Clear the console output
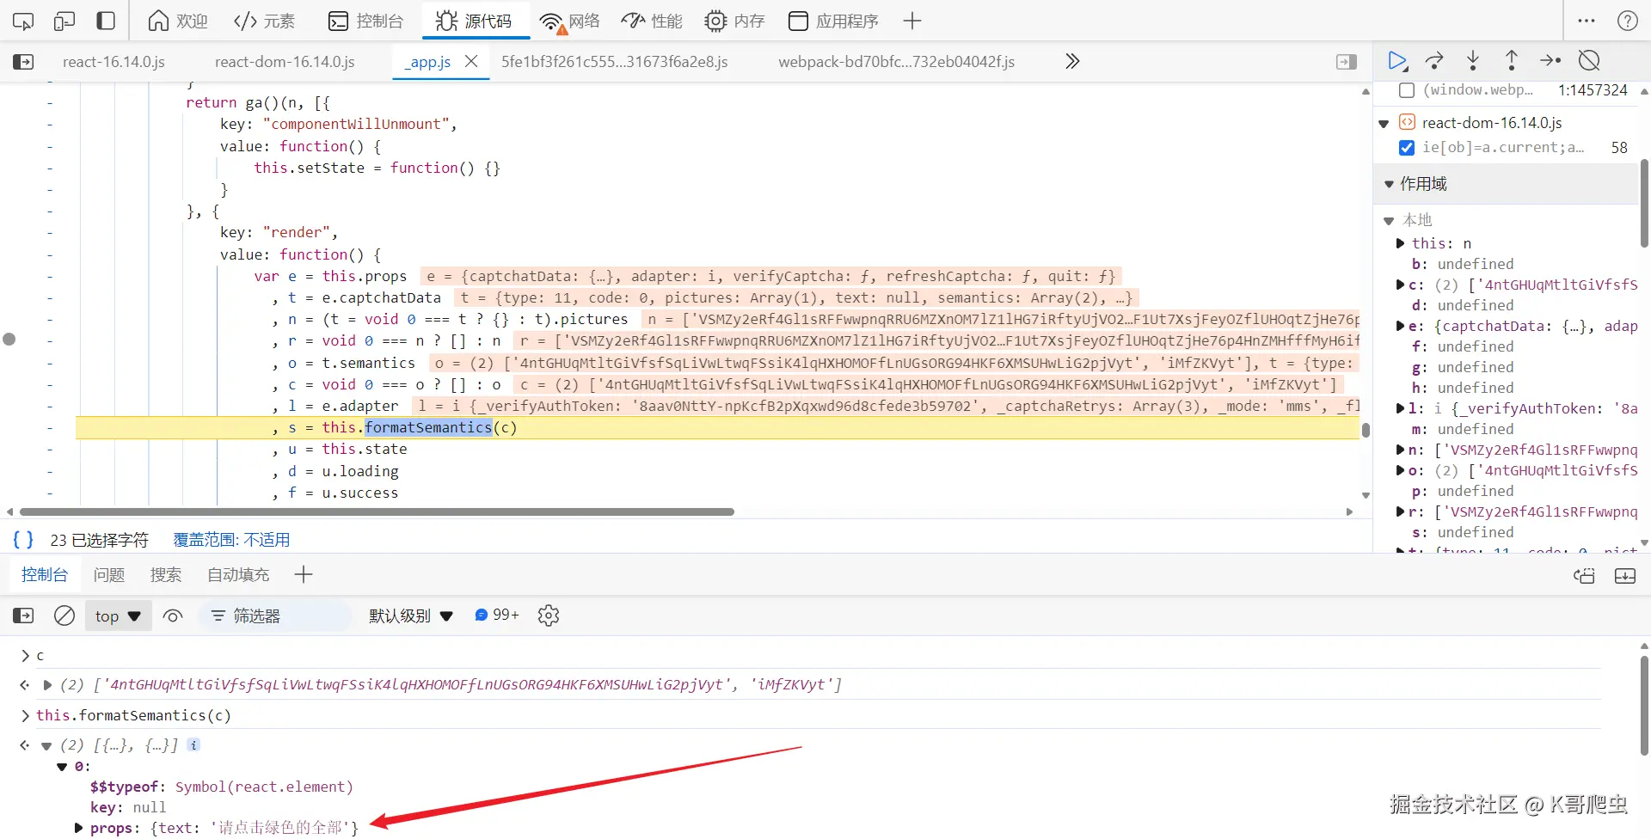Image resolution: width=1651 pixels, height=839 pixels. click(64, 615)
